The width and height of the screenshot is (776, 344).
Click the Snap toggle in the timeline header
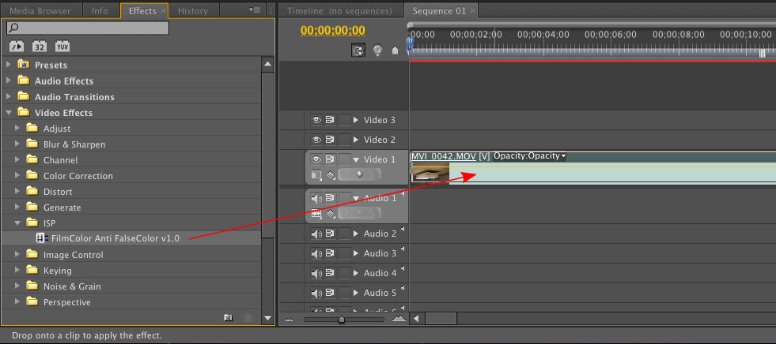coord(358,50)
